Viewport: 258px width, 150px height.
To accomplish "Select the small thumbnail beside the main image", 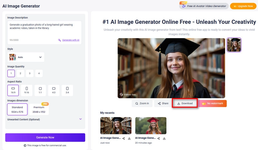I will tap(234, 45).
